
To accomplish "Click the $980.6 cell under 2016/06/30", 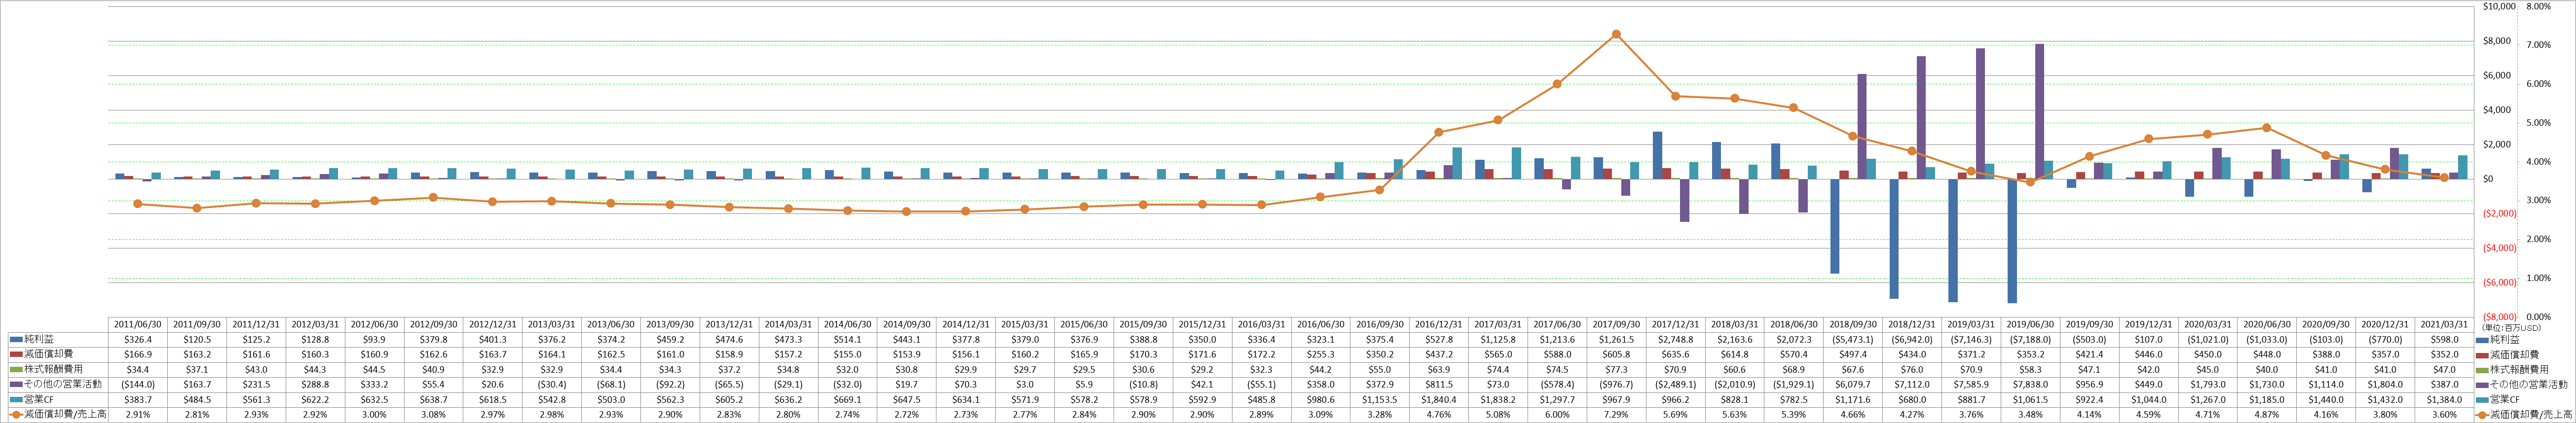I will tap(1320, 399).
